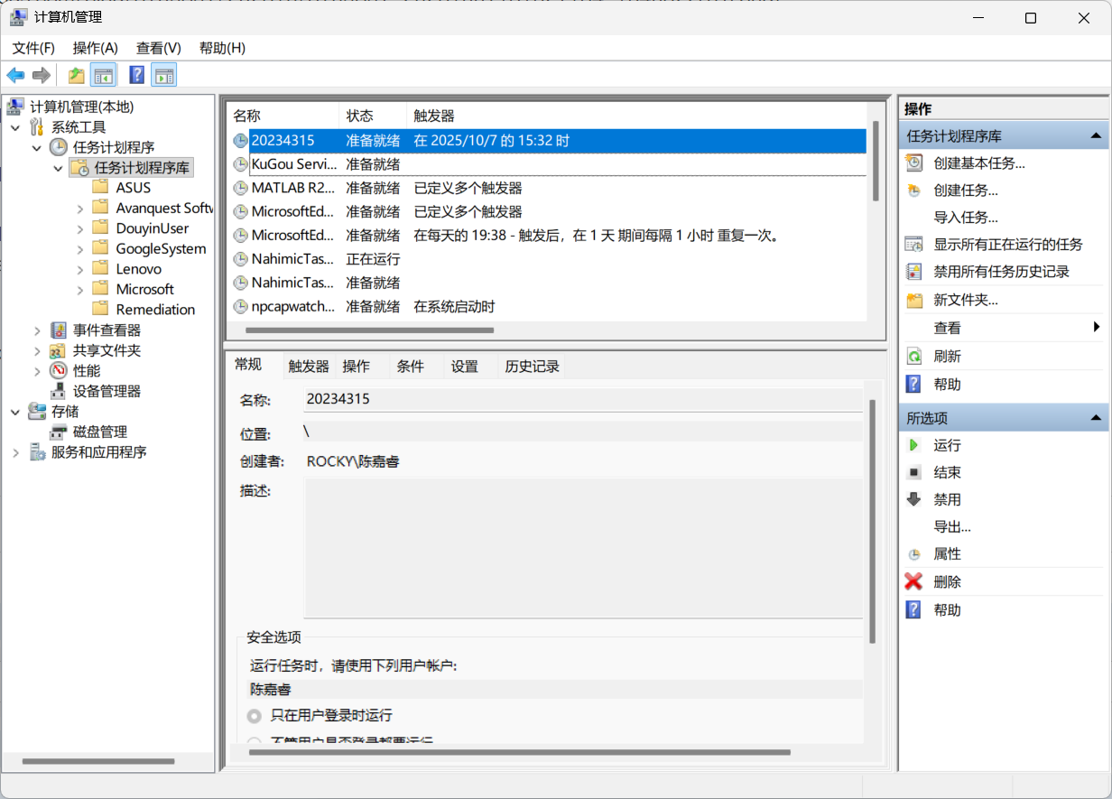1112x799 pixels.
Task: Open the 查看(V) menu
Action: point(159,48)
